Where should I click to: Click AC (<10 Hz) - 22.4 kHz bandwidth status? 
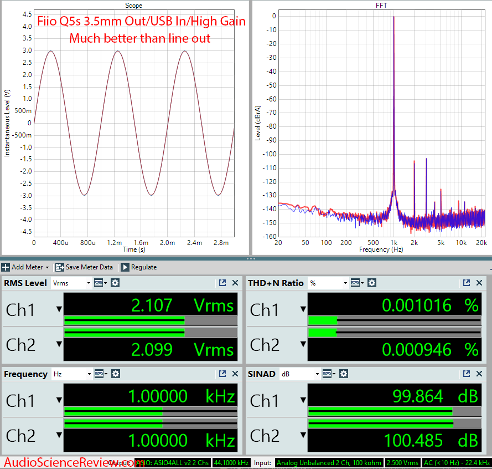[x=457, y=463]
